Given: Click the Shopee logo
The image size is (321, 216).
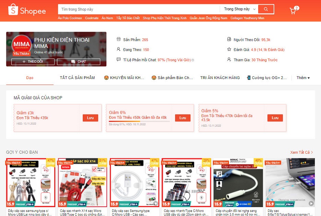Looking at the screenshot, I should coord(27,10).
